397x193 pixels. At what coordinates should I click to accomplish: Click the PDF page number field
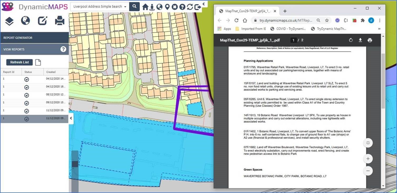pos(293,40)
